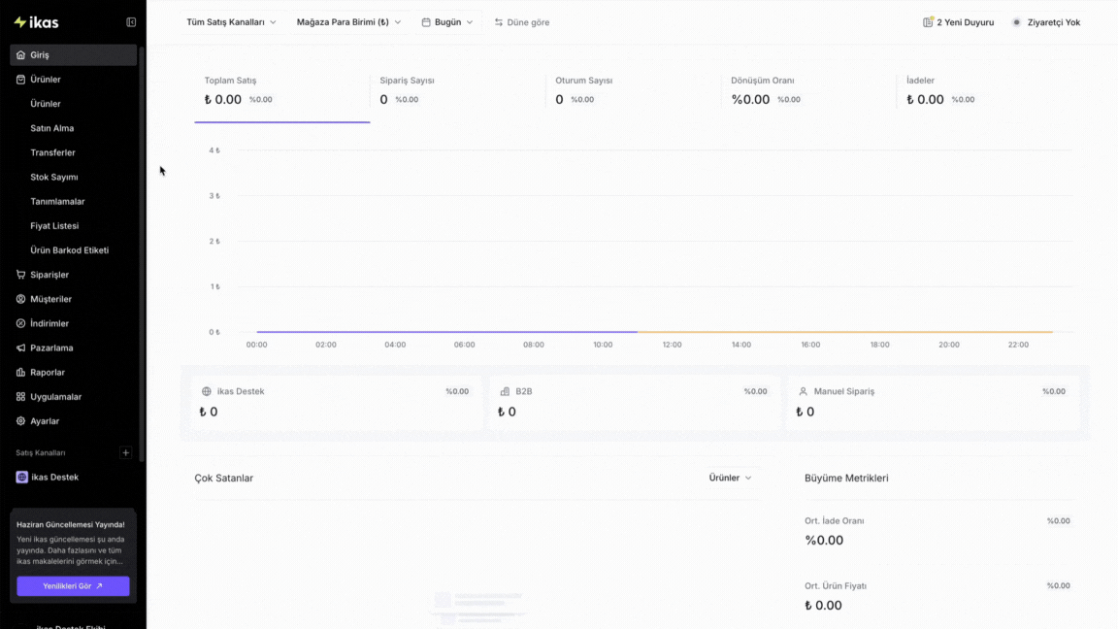Select the Sipariş Sayısı metric tab
Screen dimensions: 1118x629
coord(458,91)
